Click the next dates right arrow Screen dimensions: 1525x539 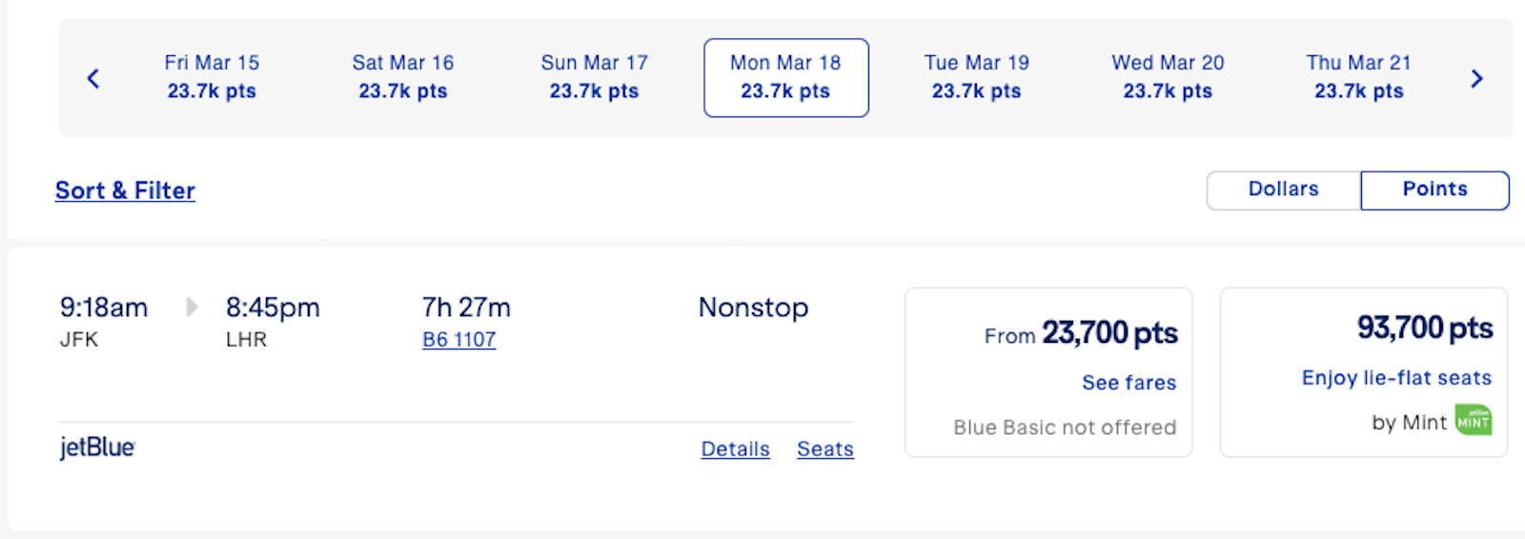click(x=1476, y=78)
